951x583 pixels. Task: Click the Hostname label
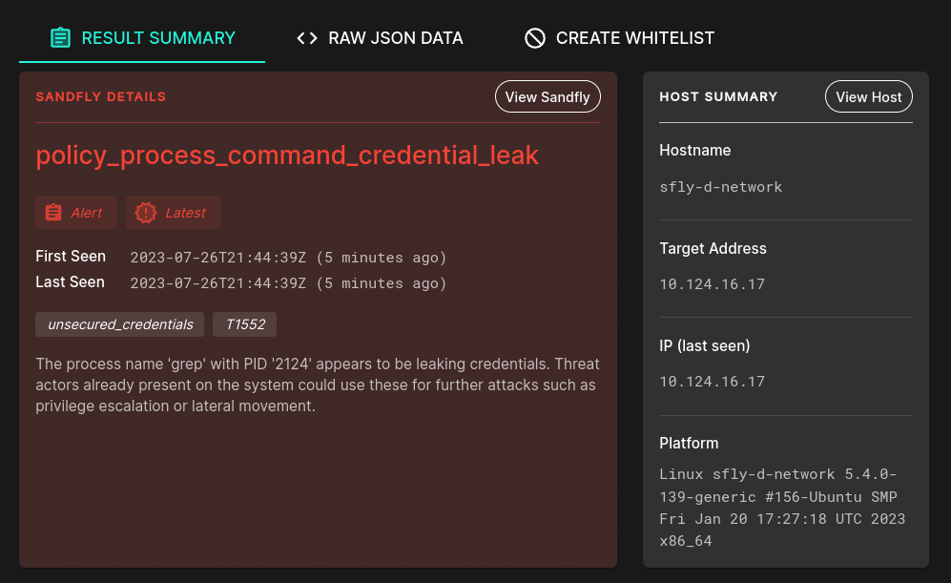point(695,151)
